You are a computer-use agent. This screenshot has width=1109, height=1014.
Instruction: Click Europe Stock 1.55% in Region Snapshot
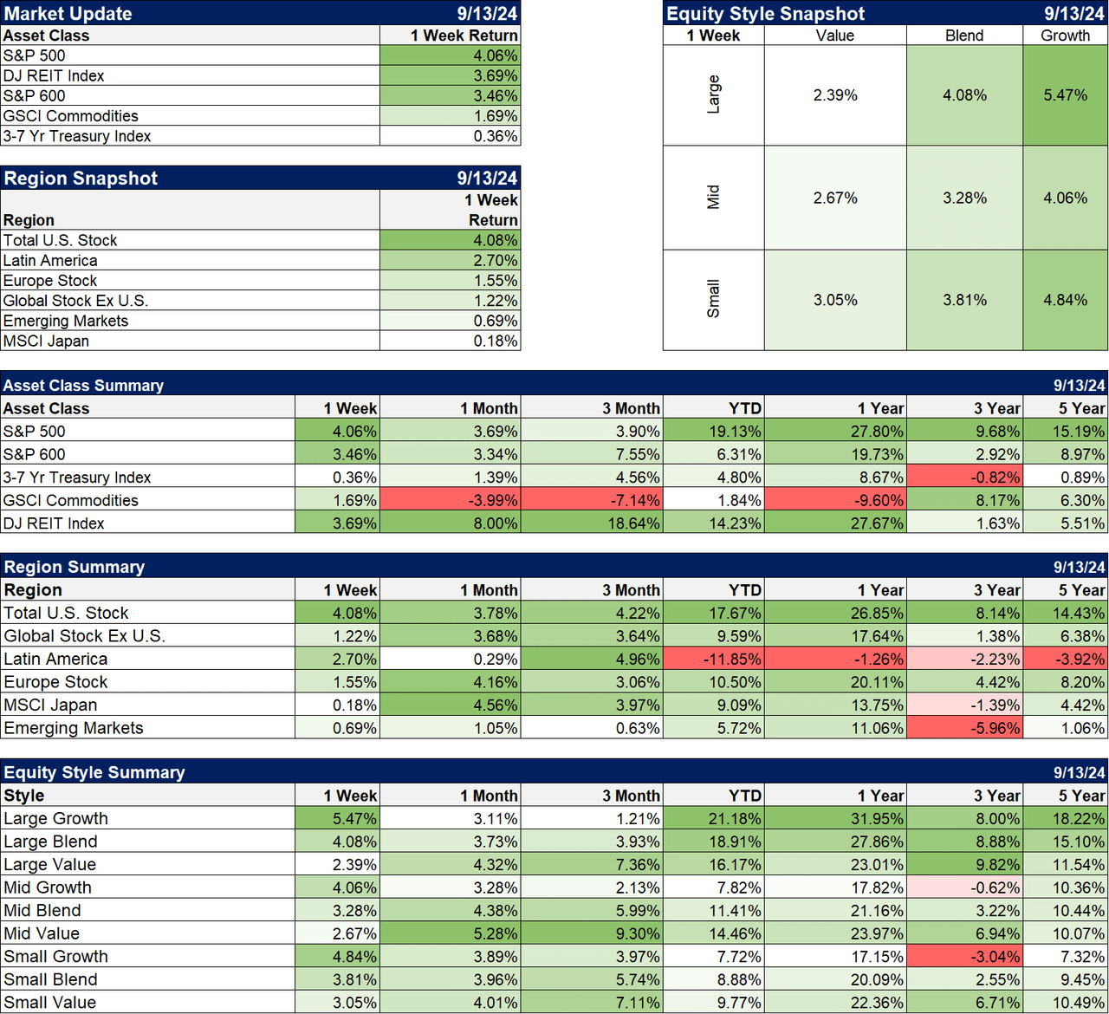point(450,280)
